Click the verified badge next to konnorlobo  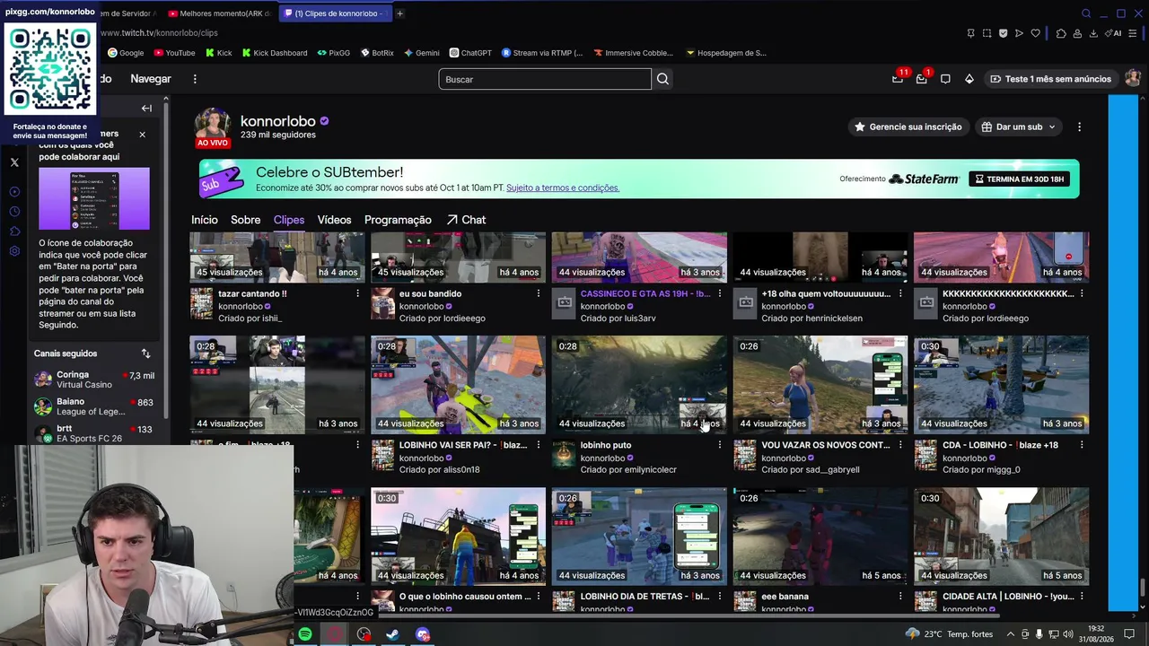coord(324,121)
